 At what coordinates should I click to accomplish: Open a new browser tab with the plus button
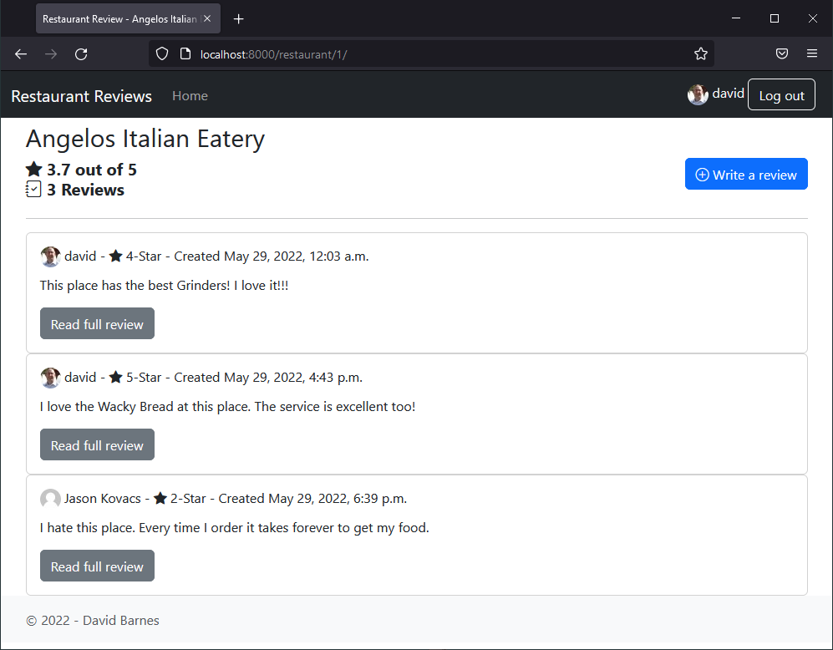238,18
